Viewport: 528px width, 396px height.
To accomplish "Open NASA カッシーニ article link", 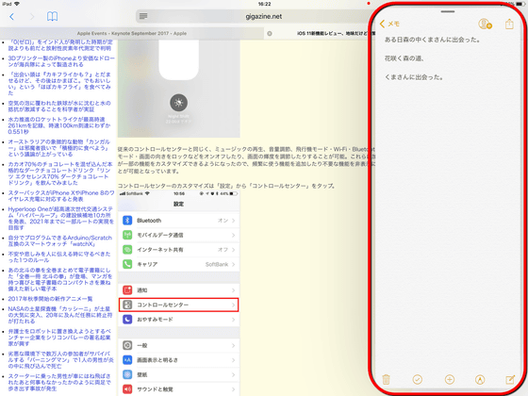I will click(x=60, y=315).
